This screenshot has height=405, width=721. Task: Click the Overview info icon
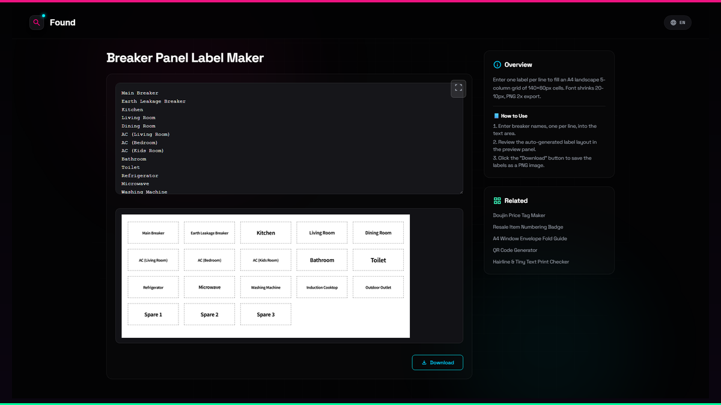[497, 65]
